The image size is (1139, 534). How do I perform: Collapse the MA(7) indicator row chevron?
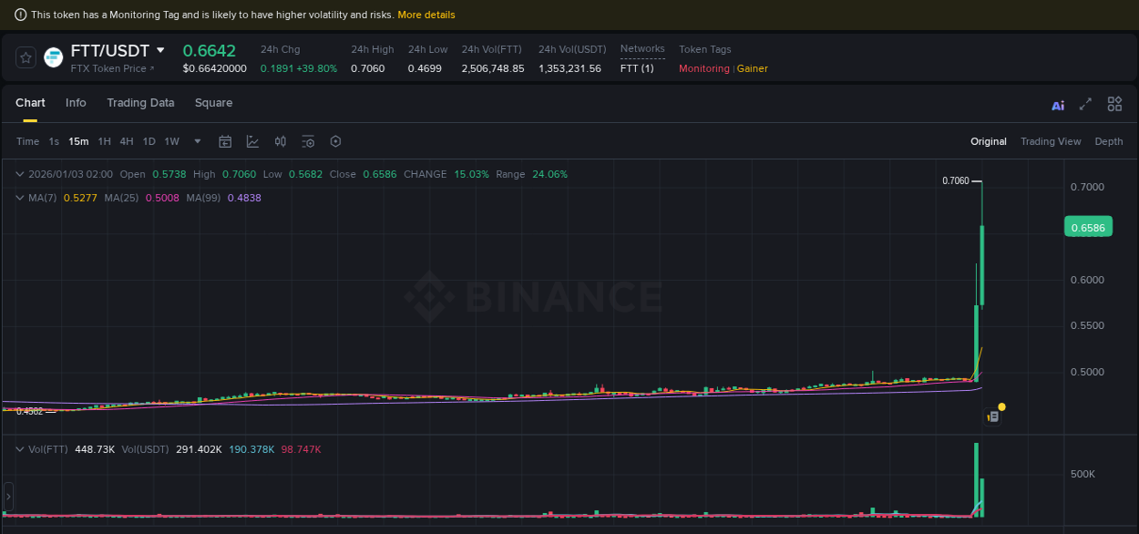[18, 198]
